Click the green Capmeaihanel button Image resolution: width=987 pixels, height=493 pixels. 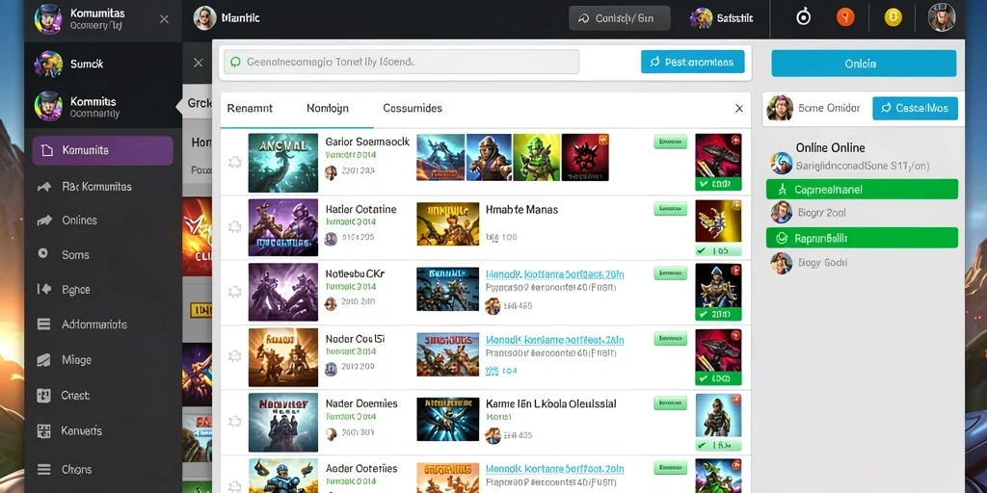click(862, 190)
